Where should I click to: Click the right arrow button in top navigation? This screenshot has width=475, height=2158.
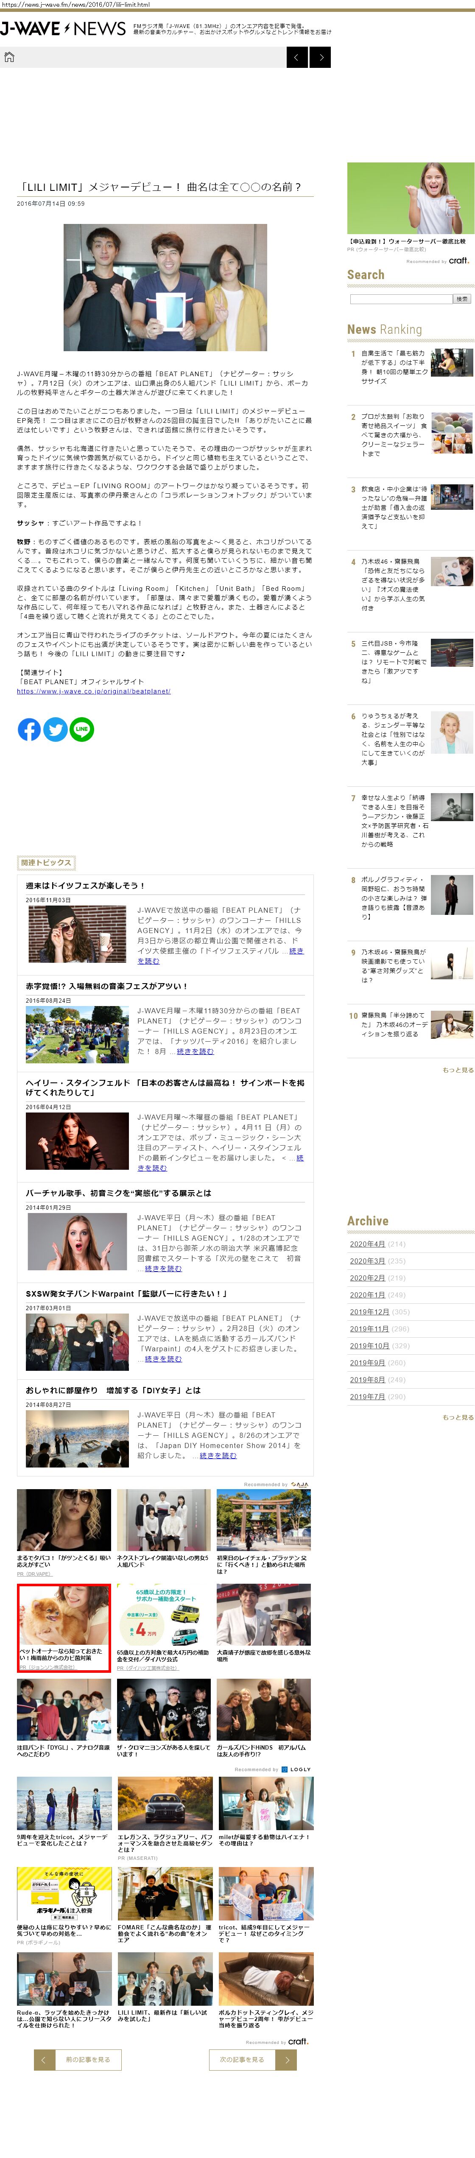tap(320, 57)
